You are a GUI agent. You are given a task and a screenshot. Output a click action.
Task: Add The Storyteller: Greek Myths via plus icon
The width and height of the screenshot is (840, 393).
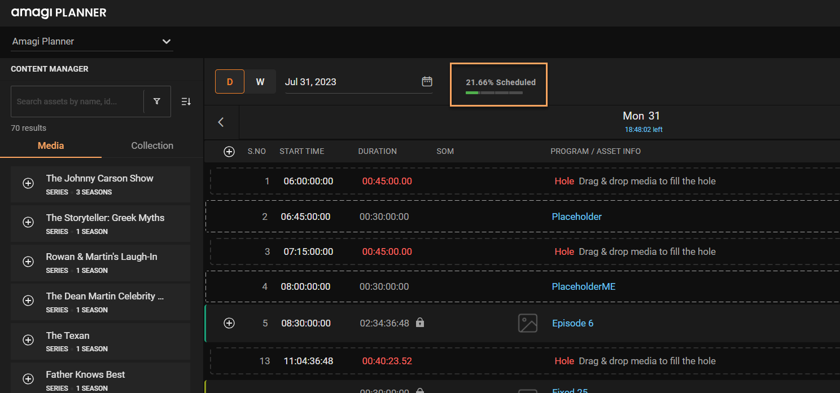[x=28, y=223]
